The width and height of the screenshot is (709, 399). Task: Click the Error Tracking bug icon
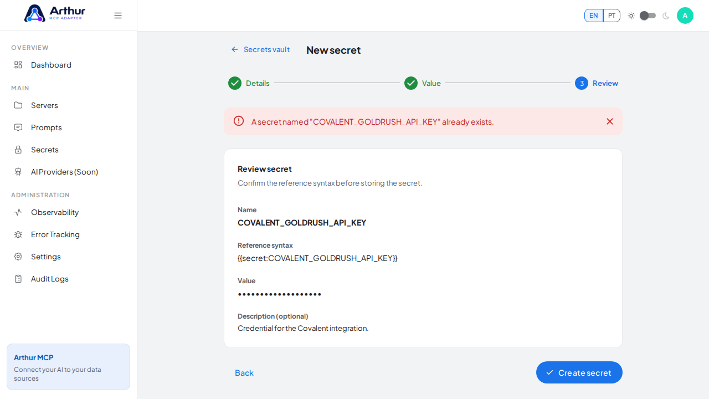pyautogui.click(x=18, y=234)
